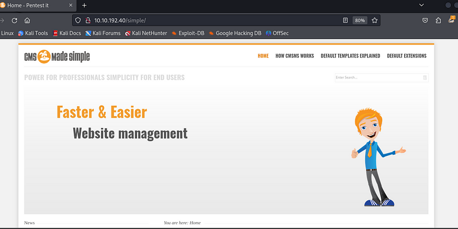458x229 pixels.
Task: Open the Kali Forums bookmark
Action: tap(103, 33)
